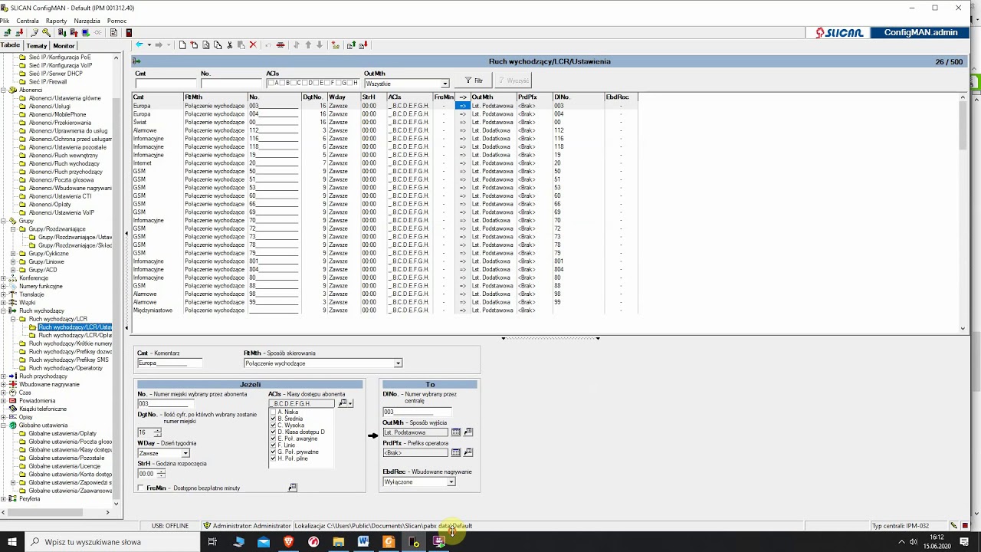Toggle the H. Poł. pilne checkbox
The image size is (981, 552).
(x=273, y=458)
